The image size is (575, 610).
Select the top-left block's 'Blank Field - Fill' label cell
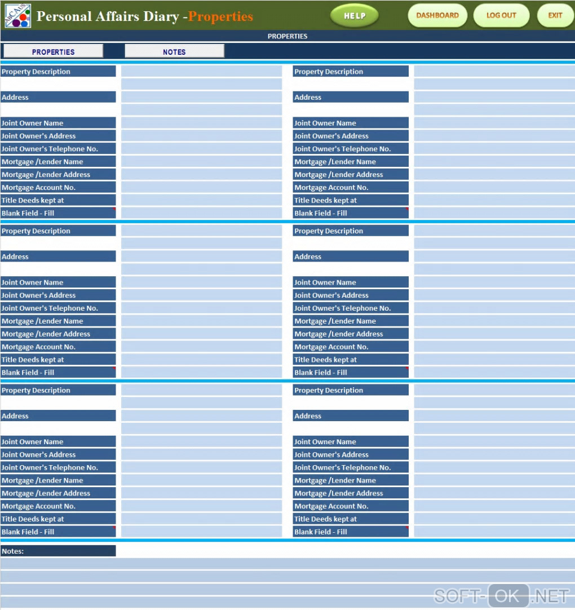[x=58, y=213]
